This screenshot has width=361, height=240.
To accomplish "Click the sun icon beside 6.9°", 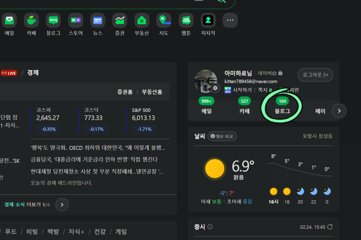I will tap(215, 169).
